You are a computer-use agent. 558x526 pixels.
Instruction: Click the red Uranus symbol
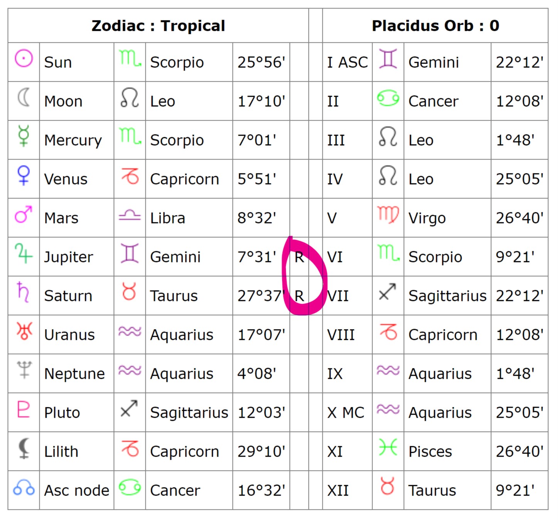[x=24, y=331]
